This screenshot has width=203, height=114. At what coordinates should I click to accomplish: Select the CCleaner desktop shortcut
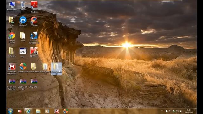34,21
